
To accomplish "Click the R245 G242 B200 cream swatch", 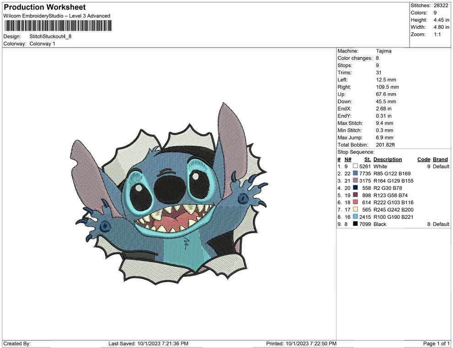I will point(356,209).
